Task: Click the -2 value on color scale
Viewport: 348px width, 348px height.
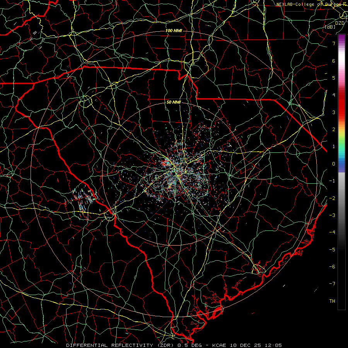Action: (332, 198)
